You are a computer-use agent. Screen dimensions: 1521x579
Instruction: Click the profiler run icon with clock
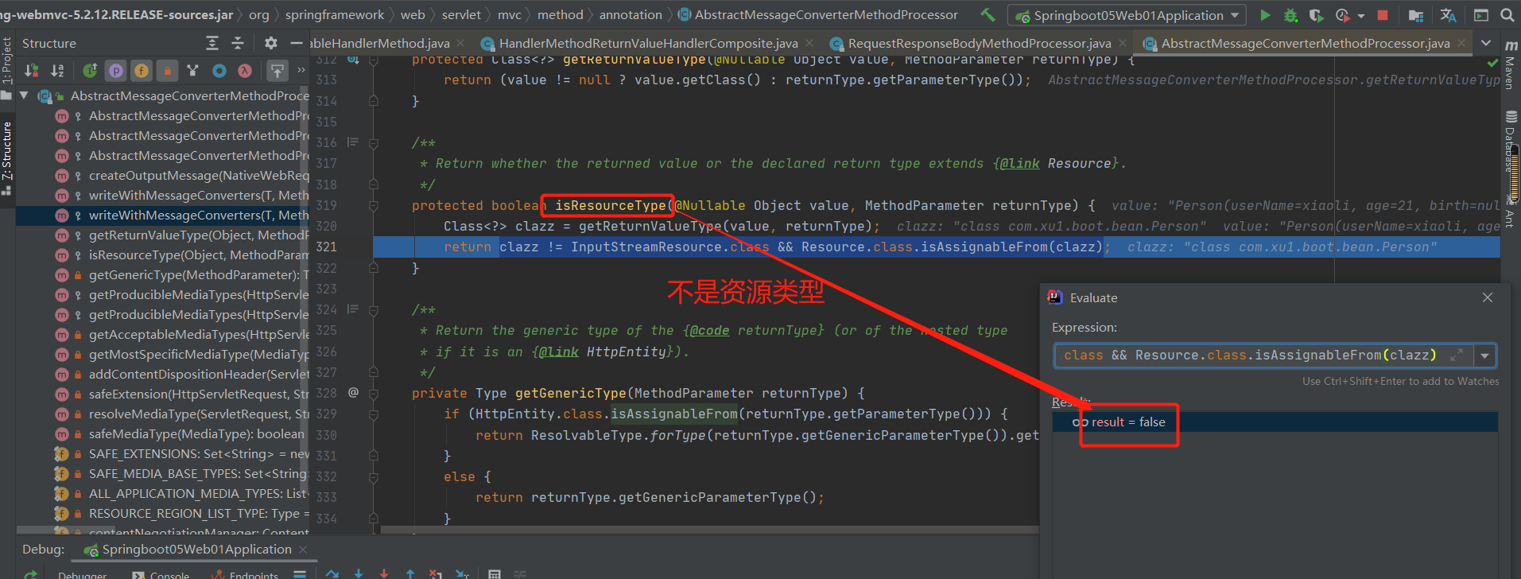pyautogui.click(x=1343, y=15)
